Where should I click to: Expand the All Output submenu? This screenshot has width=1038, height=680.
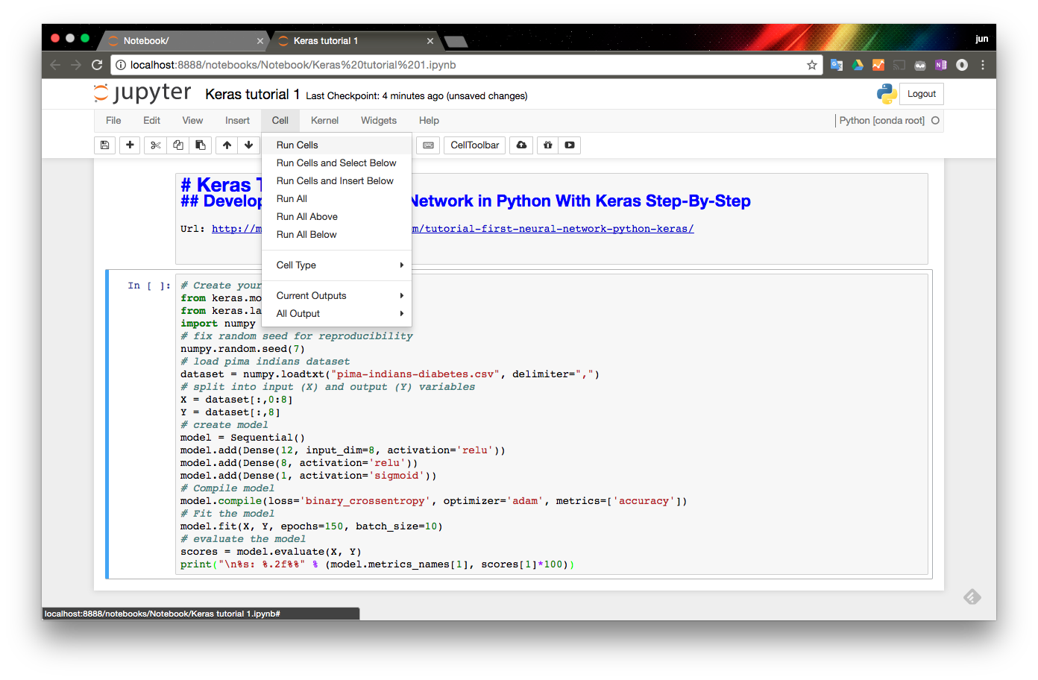pyautogui.click(x=337, y=314)
